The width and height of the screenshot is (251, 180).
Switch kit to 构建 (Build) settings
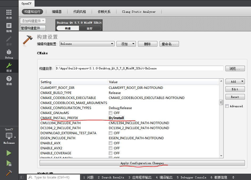[68, 28]
